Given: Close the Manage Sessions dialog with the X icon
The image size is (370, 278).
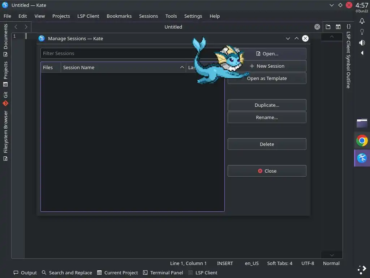Looking at the screenshot, I should (305, 38).
